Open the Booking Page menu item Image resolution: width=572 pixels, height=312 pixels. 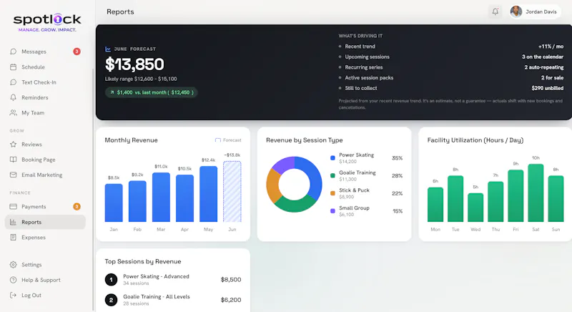45,160
